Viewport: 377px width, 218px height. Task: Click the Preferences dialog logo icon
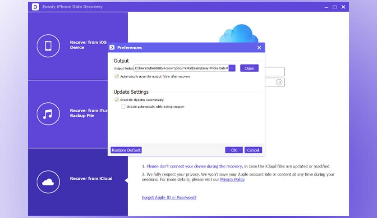click(112, 48)
